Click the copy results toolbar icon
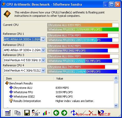Viewport: 122px width, 118px height. (18, 113)
